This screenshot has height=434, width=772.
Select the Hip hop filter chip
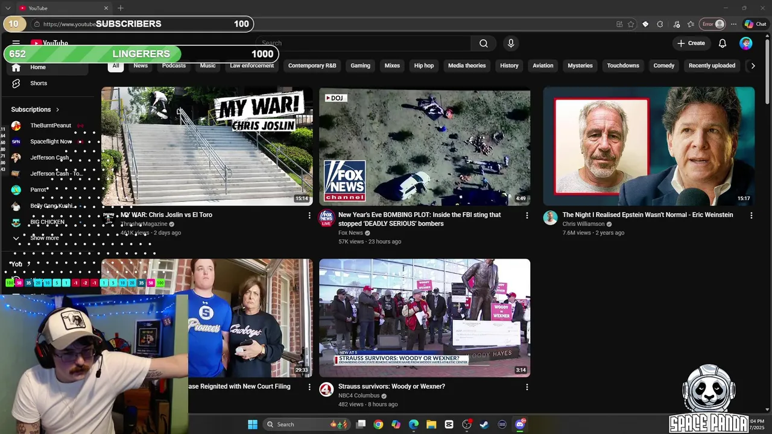pos(424,66)
